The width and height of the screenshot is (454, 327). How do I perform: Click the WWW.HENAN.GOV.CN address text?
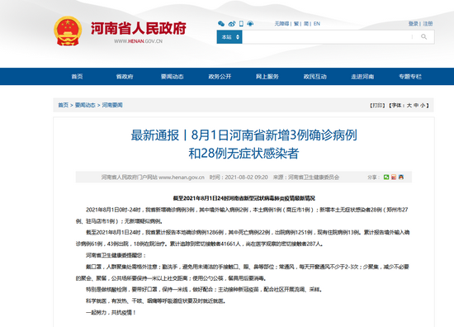(x=138, y=41)
